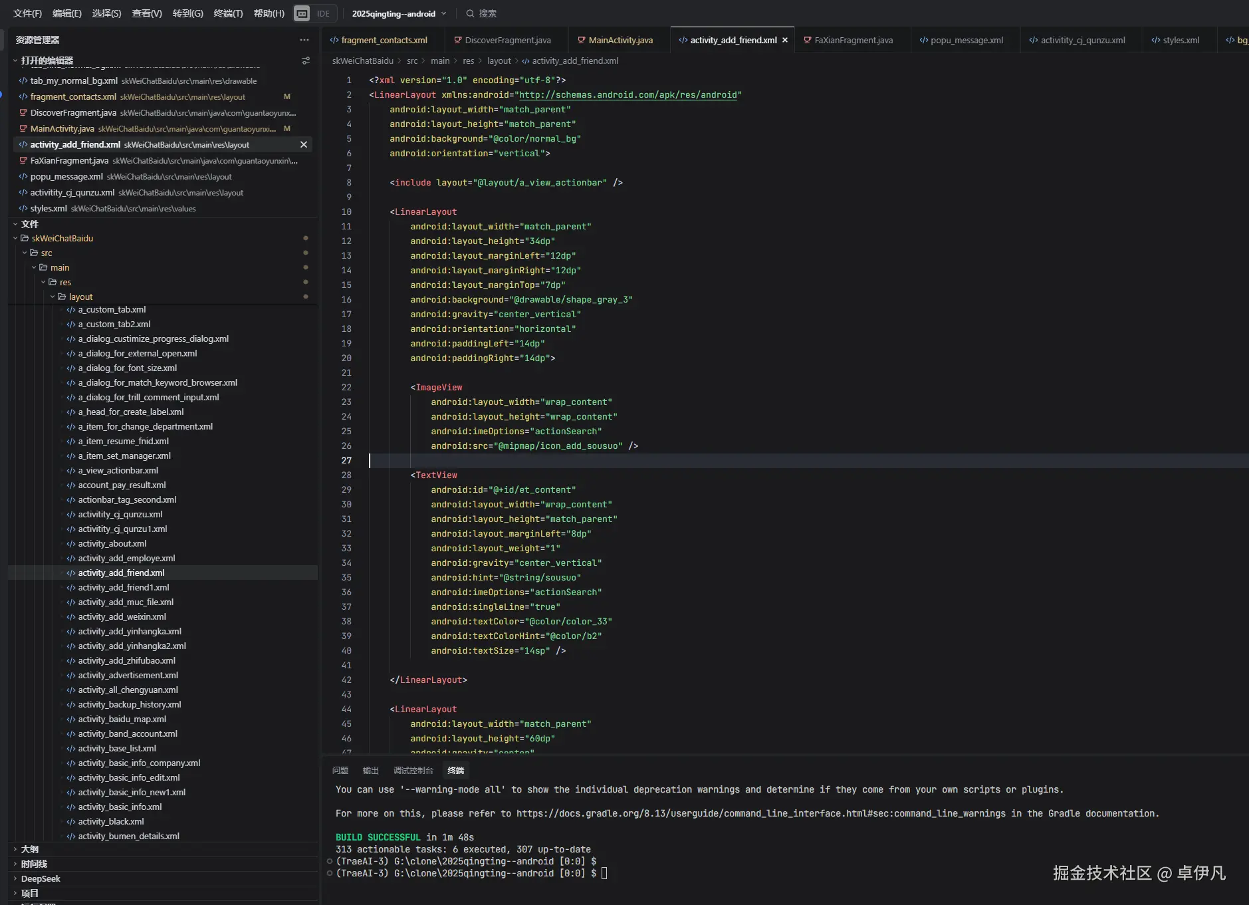This screenshot has height=905, width=1249.
Task: Collapse the skWeiChatBaidu root folder
Action: pyautogui.click(x=15, y=239)
